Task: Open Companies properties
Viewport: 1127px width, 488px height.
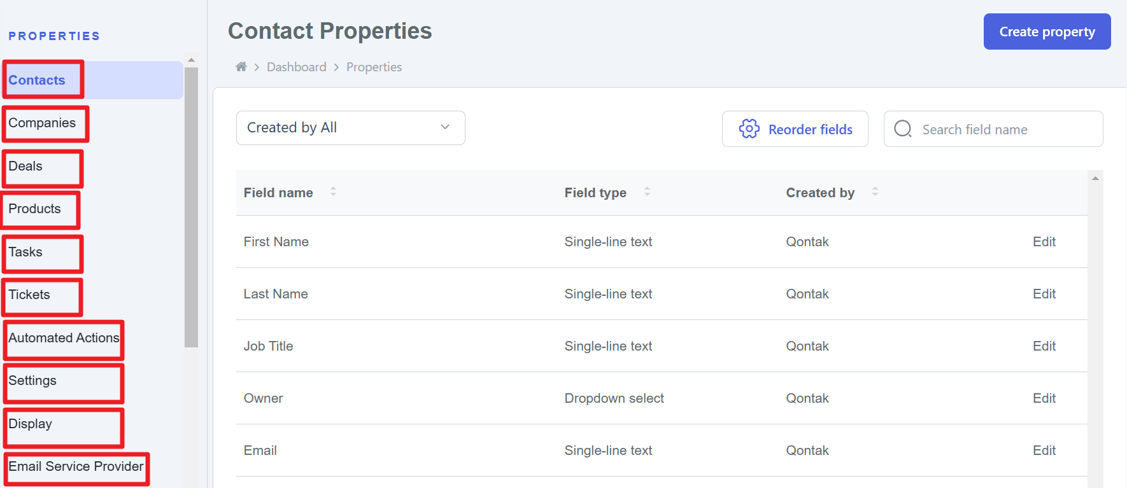Action: (42, 123)
